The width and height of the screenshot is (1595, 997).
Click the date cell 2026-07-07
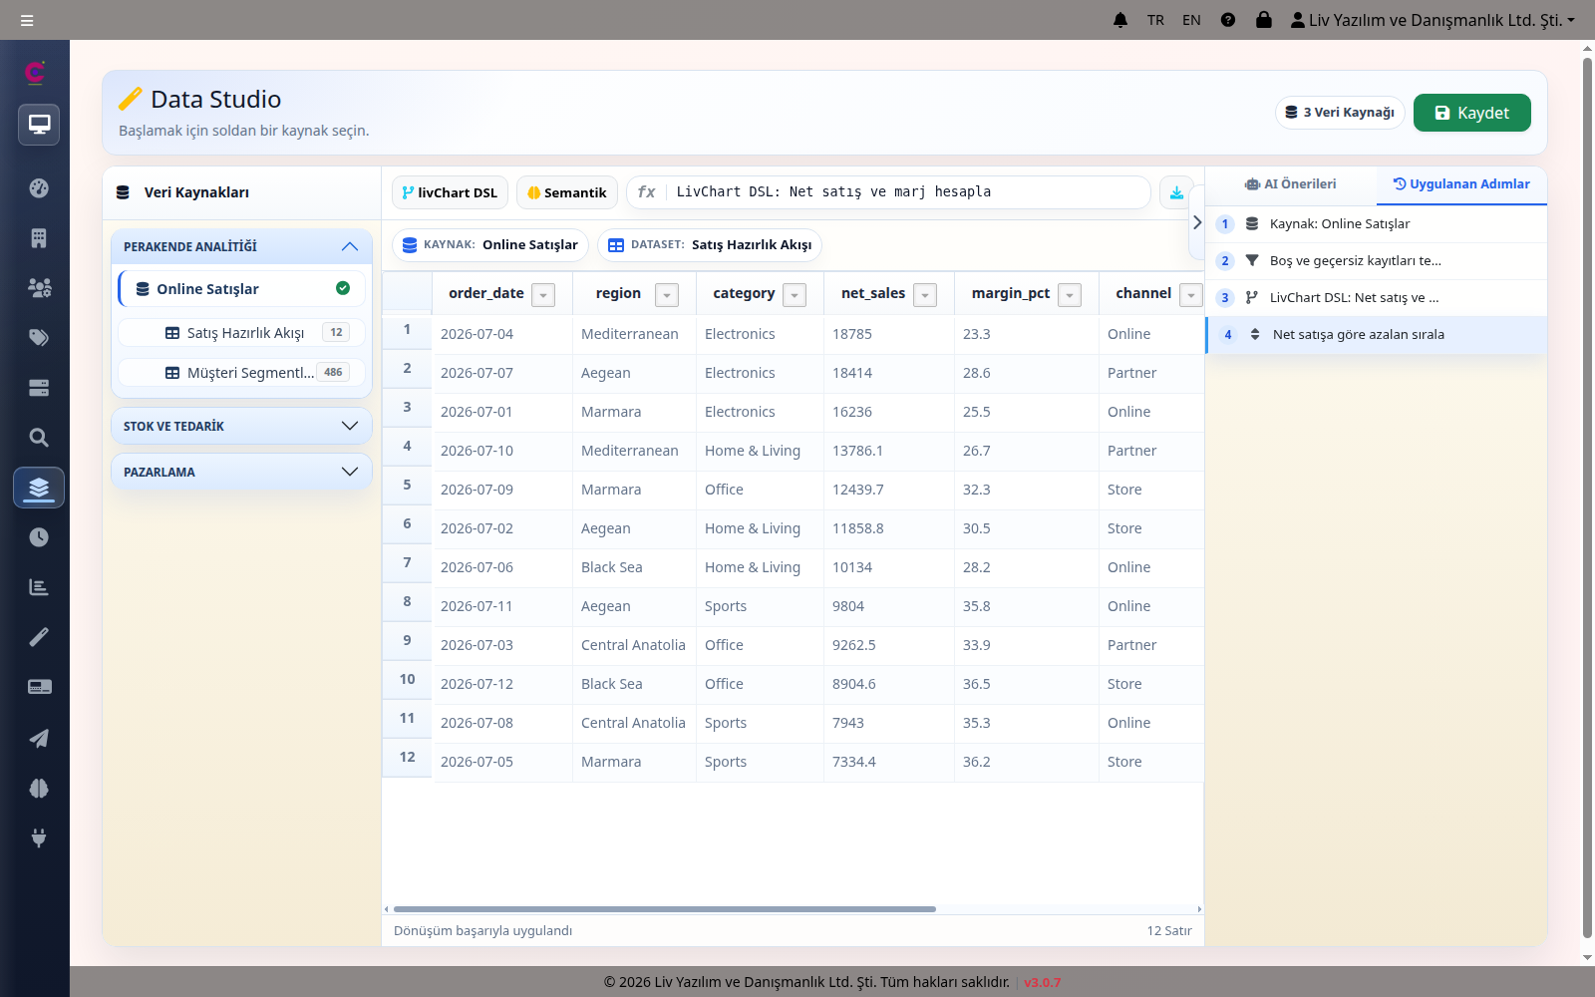tap(502, 373)
